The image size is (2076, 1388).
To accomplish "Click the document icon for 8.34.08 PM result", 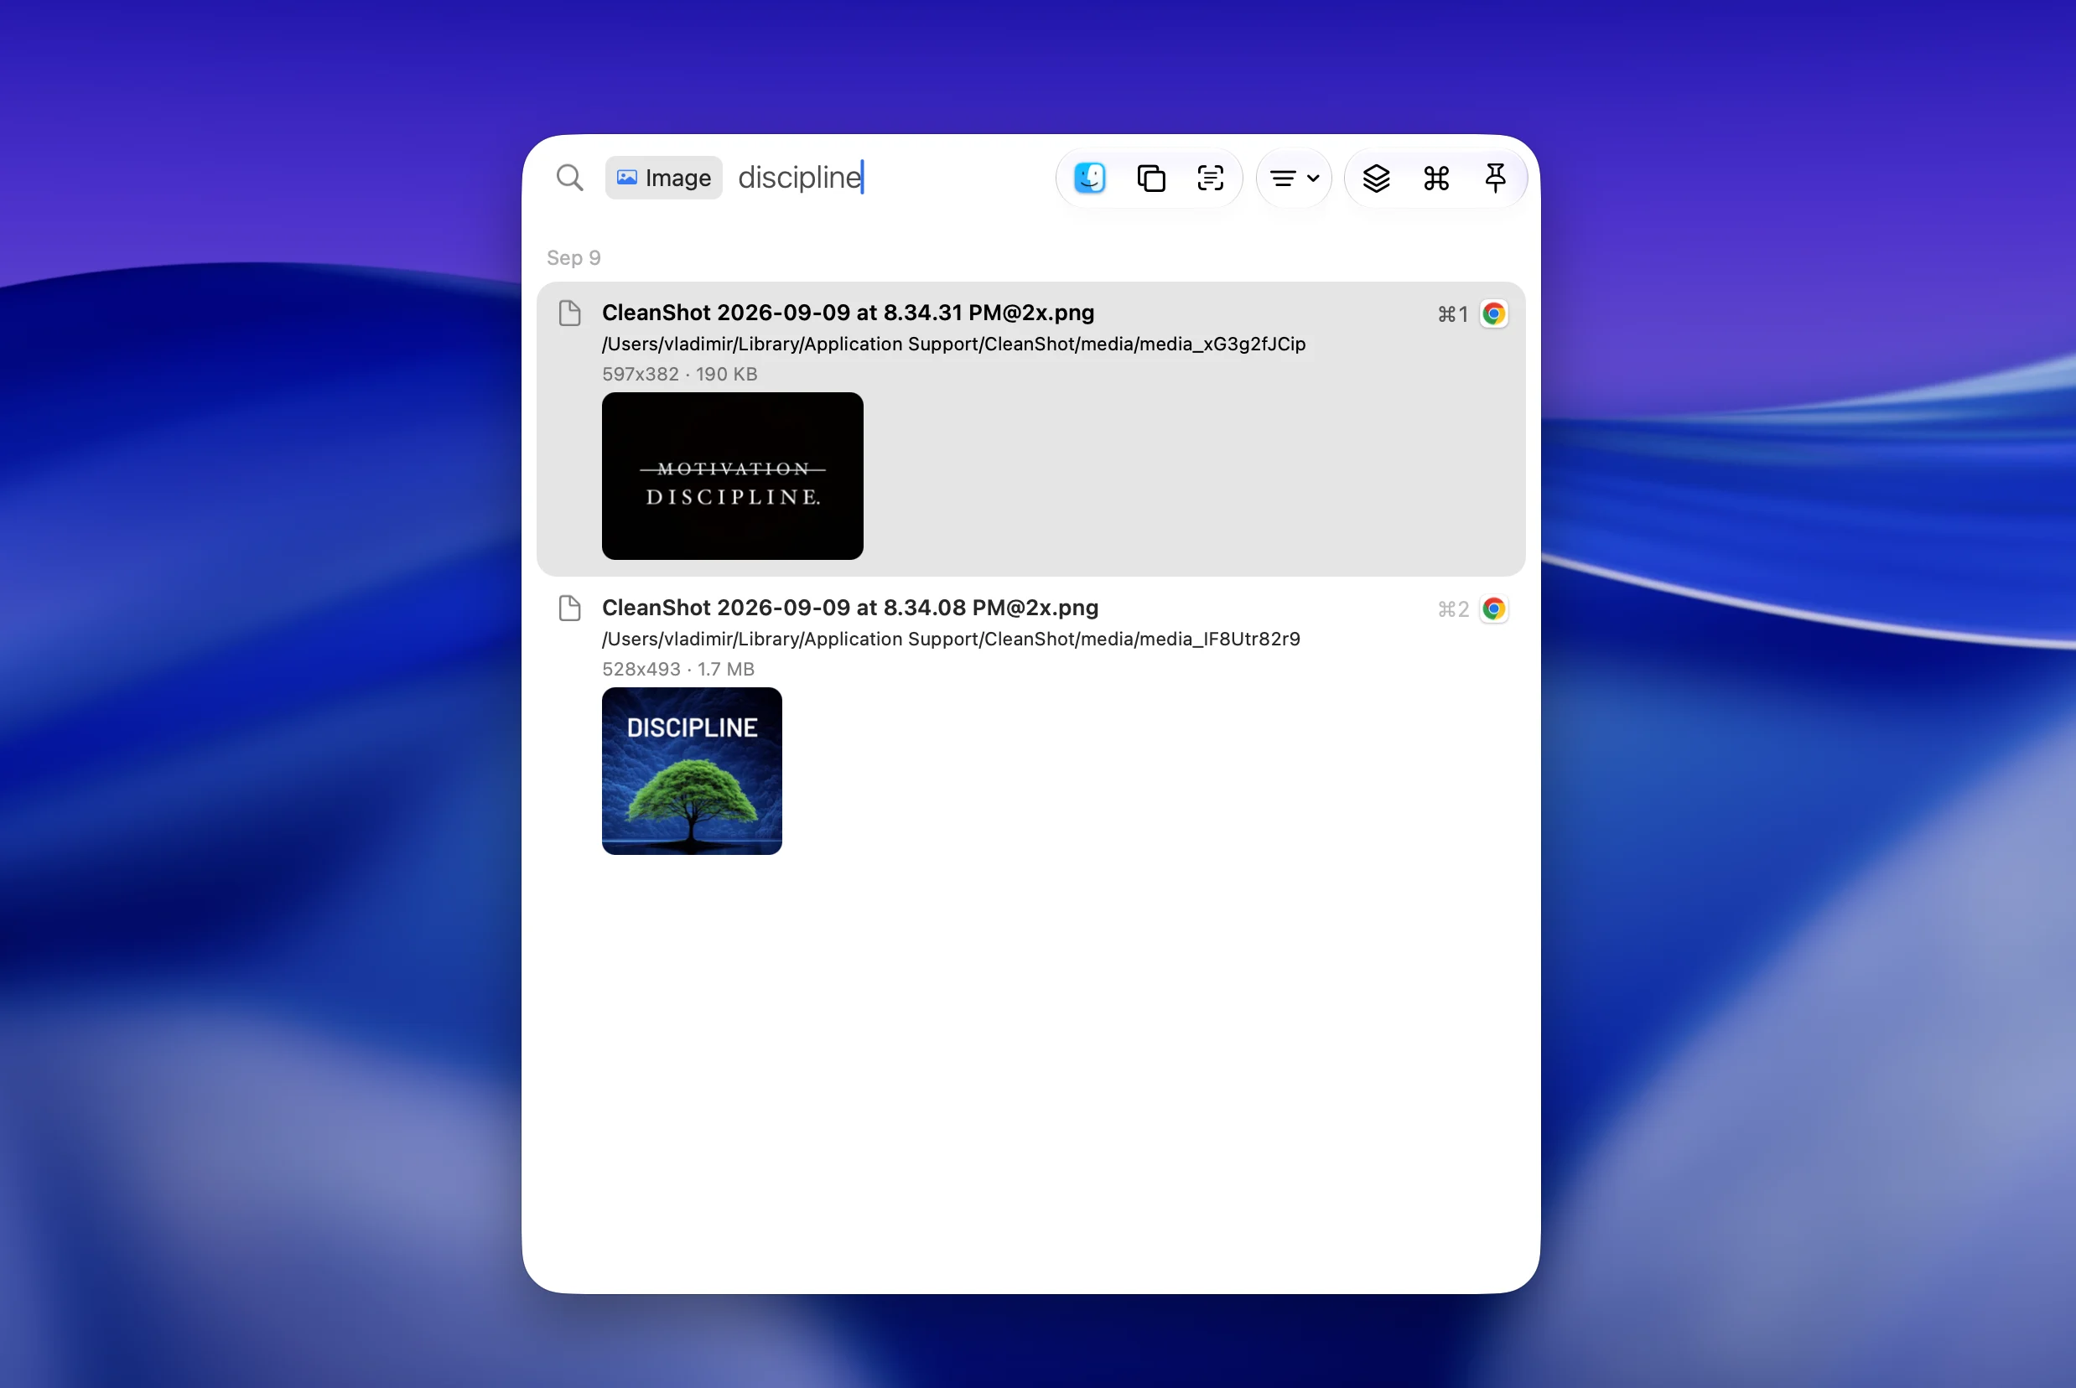I will click(x=570, y=609).
